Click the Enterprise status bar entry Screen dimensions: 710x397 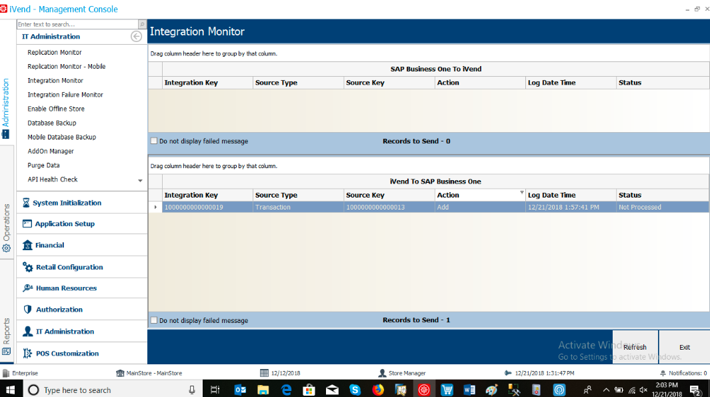(21, 373)
